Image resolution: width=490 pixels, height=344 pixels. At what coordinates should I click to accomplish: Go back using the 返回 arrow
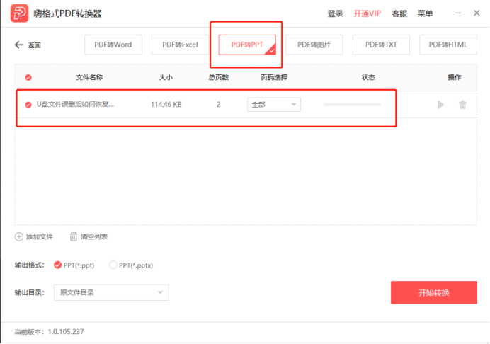[19, 45]
